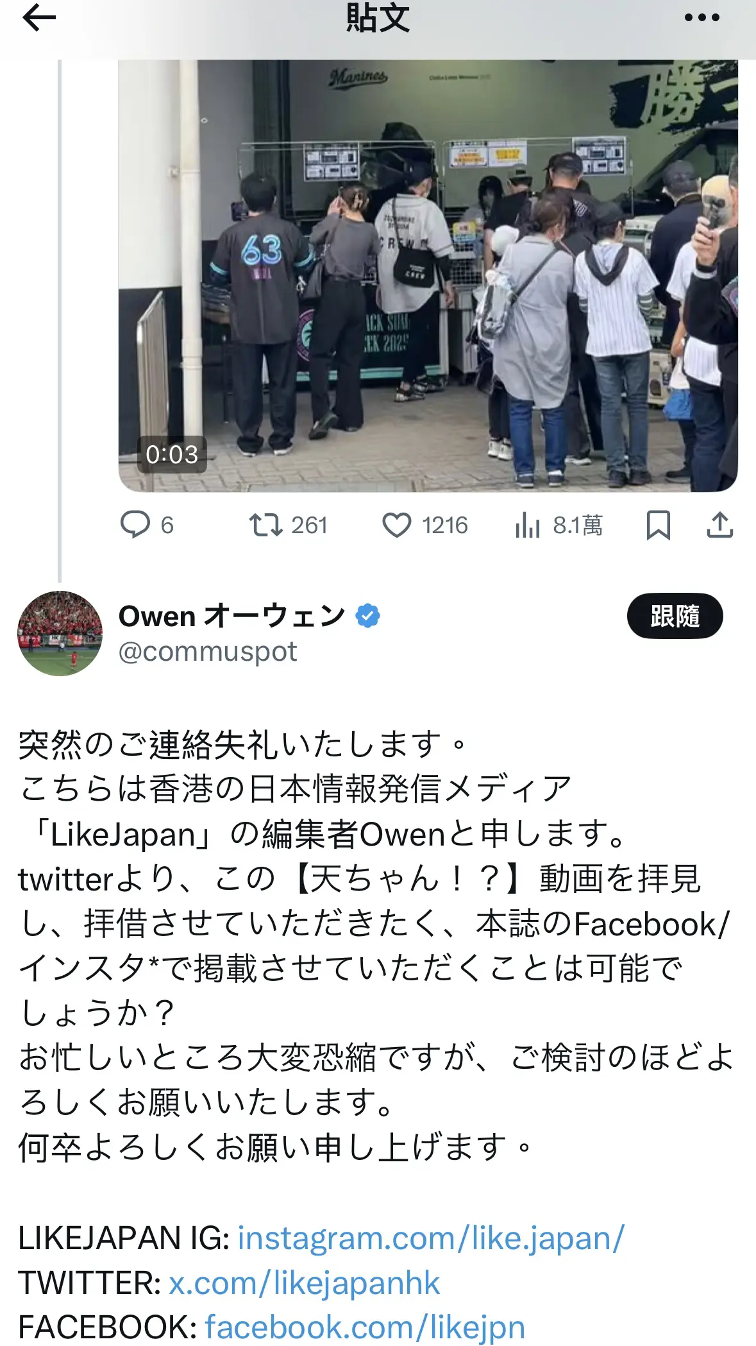Viewport: 756px width, 1346px height.
Task: Tap the 8.1萬 view count
Action: point(578,525)
